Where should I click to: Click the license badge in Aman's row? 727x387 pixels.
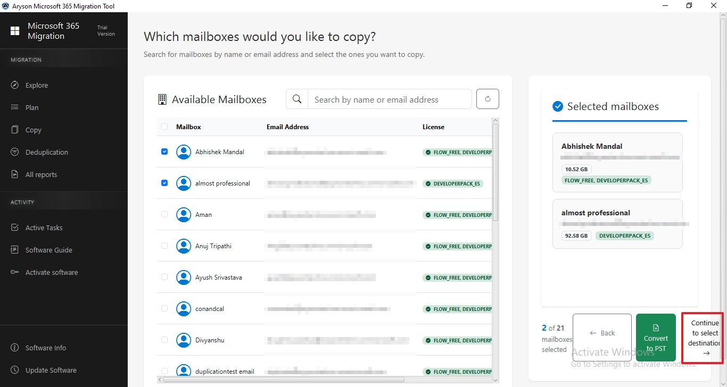(x=457, y=215)
